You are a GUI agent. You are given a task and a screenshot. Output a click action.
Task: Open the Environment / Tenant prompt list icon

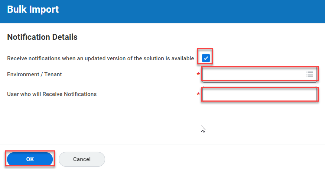(309, 74)
